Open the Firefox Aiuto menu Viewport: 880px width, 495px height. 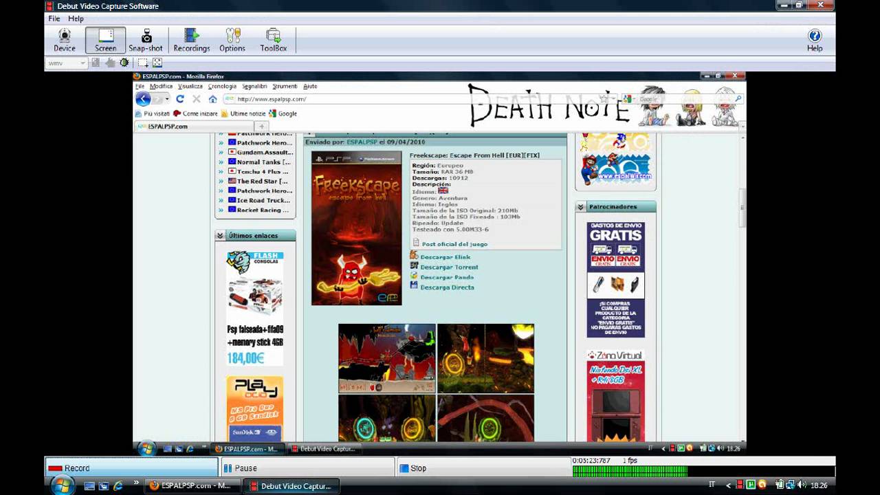click(x=310, y=86)
